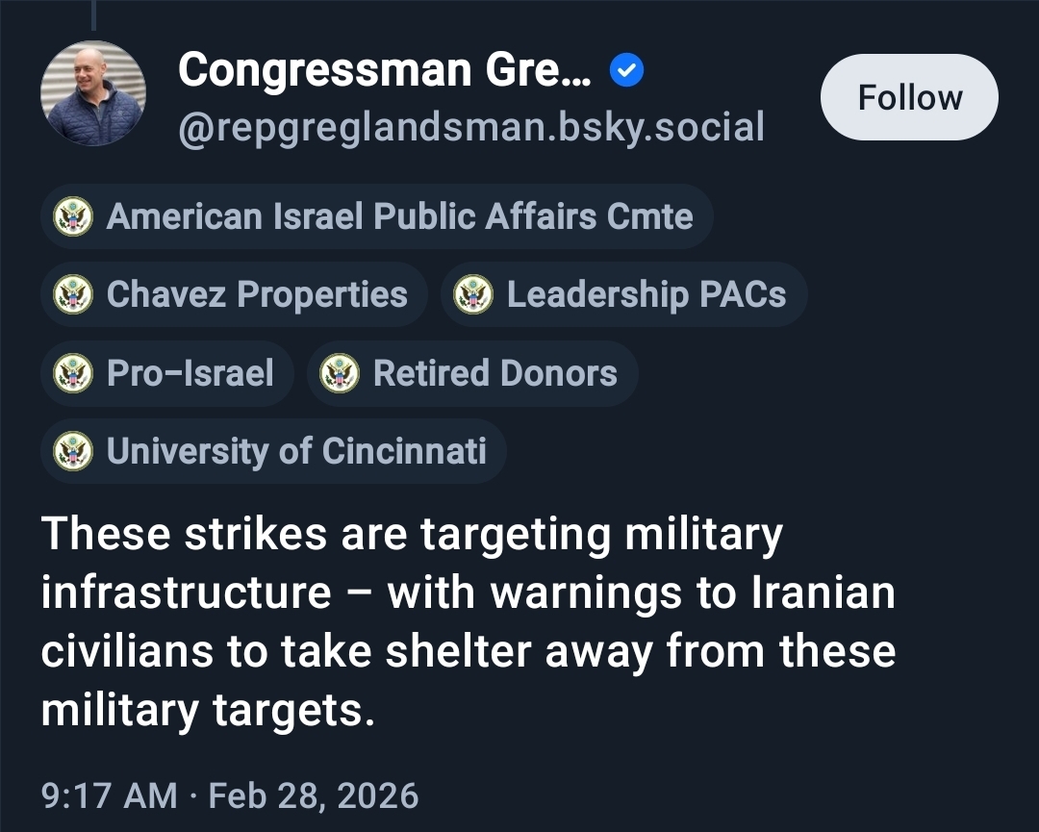Click the seal icon beside Pro-Israel

73,372
